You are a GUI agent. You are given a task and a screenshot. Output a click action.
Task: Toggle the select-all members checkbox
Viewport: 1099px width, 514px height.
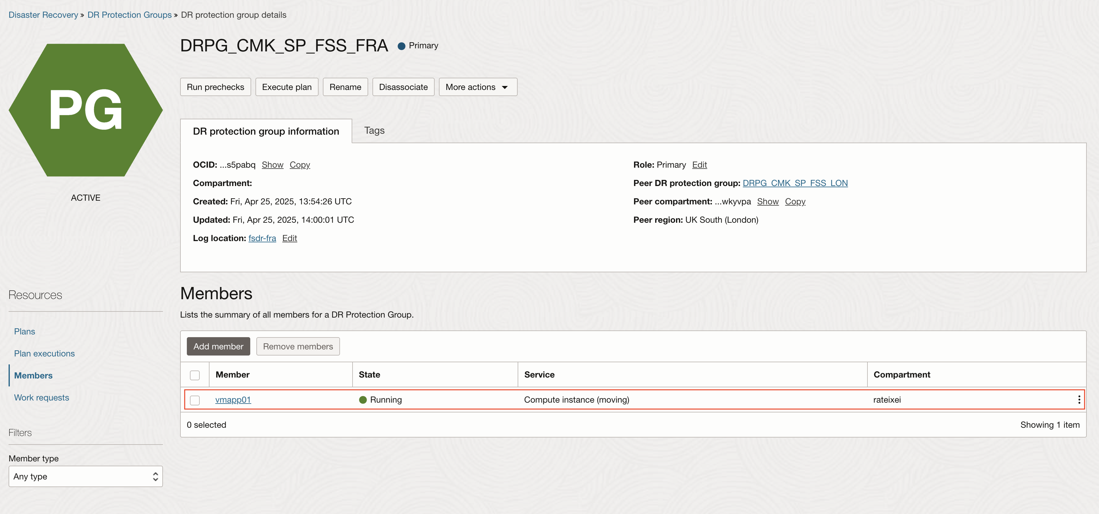tap(194, 375)
